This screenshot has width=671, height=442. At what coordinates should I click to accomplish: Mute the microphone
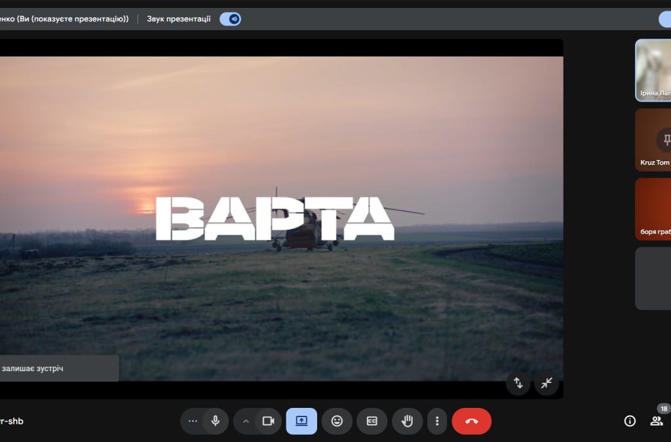pyautogui.click(x=216, y=421)
